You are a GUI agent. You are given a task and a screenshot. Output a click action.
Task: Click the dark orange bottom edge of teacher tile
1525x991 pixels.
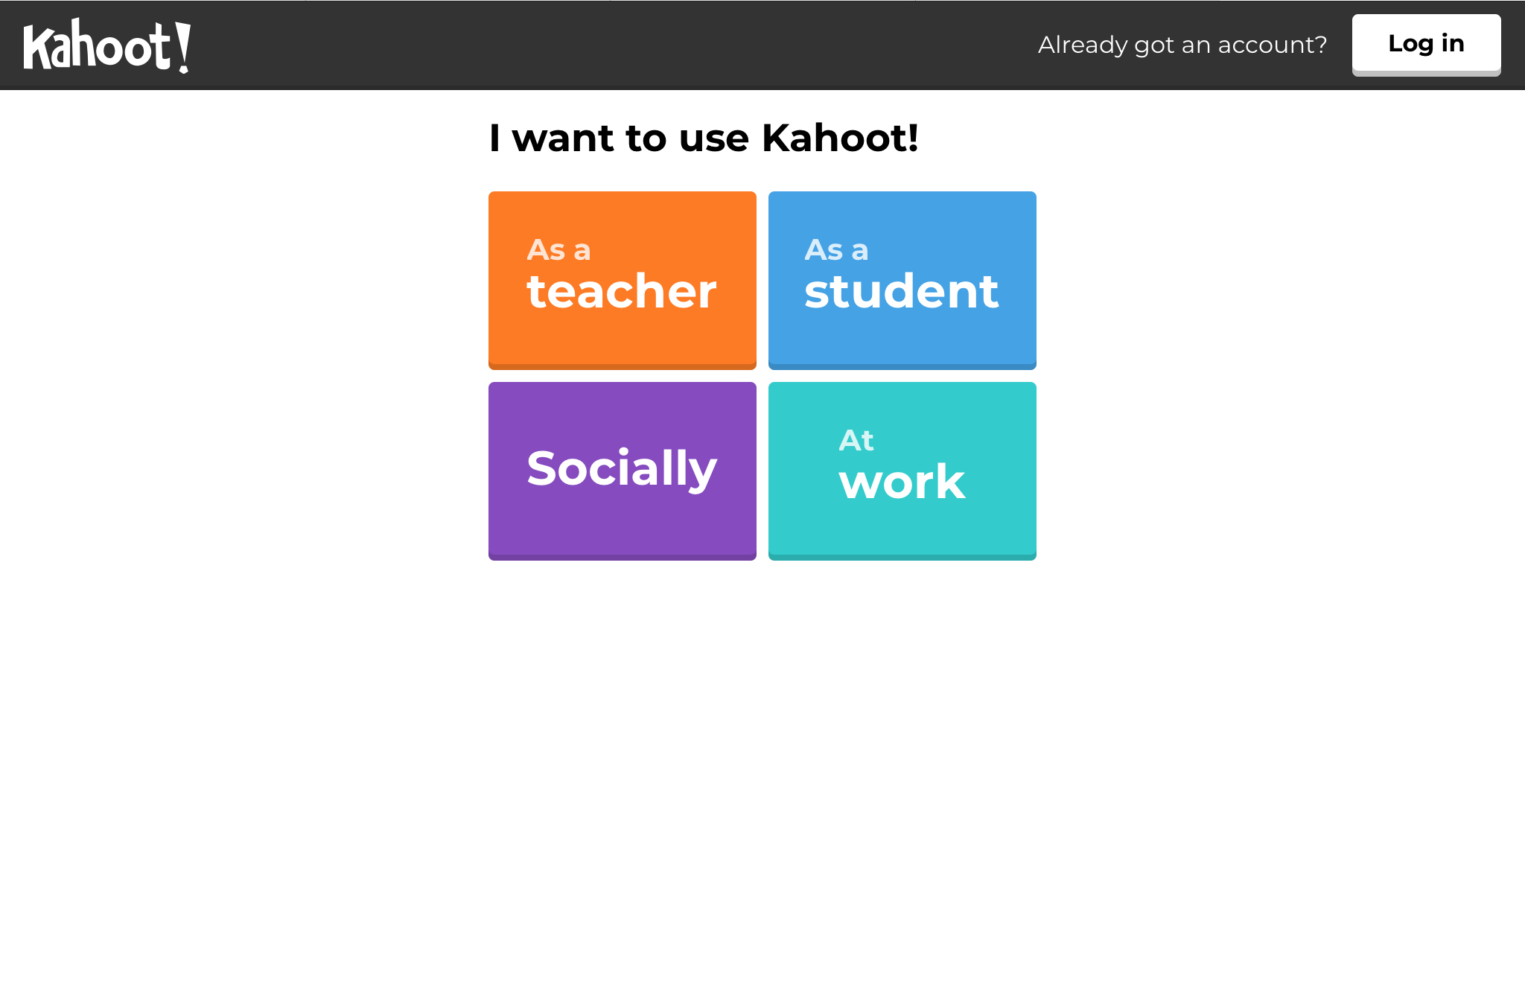[x=622, y=366]
